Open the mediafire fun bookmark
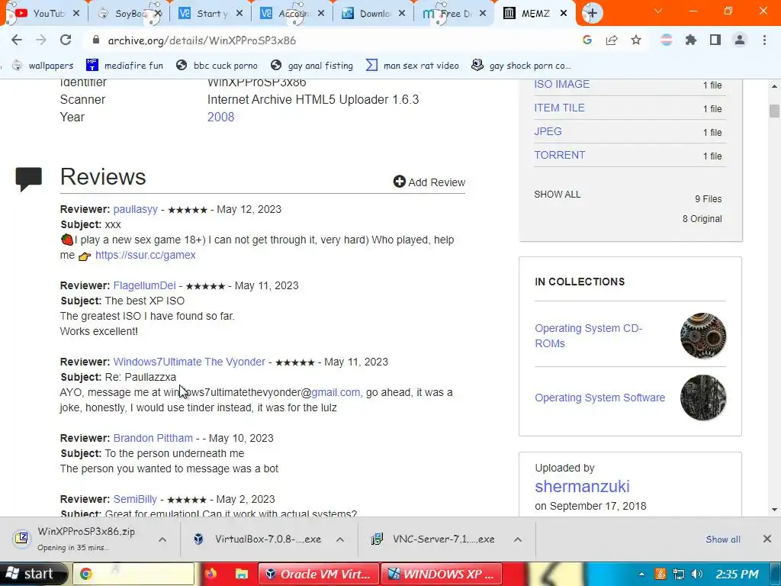 (124, 66)
